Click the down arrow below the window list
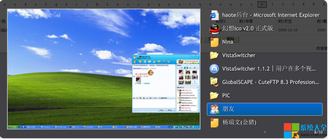Viewport: 328px width, 139px height. pos(265,132)
